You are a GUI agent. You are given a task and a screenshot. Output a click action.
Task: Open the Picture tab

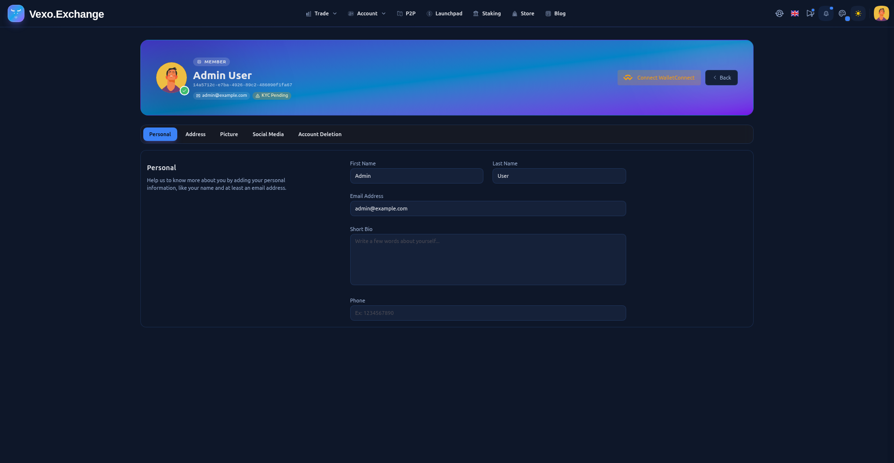pos(229,134)
